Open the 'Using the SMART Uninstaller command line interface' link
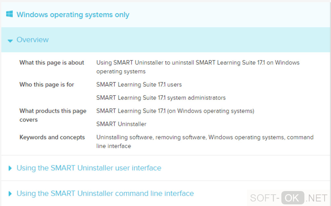 click(x=105, y=194)
